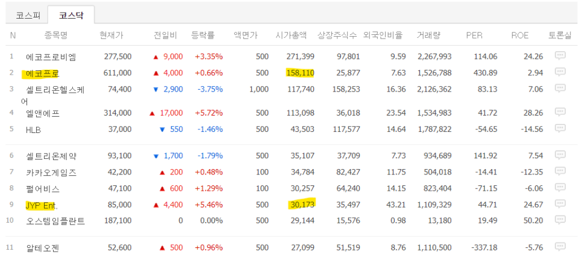
Task: Open discussion room icon for JYP Ent.
Action: click(560, 203)
